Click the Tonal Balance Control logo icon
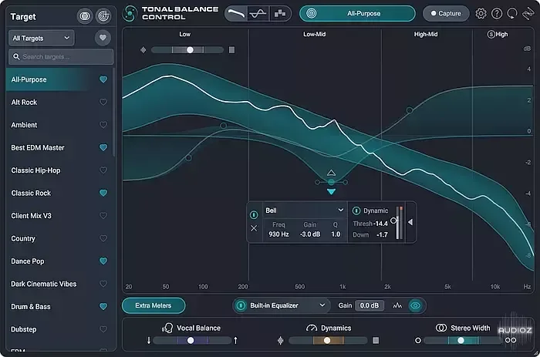Viewport: 540px width, 357px height. (130, 13)
